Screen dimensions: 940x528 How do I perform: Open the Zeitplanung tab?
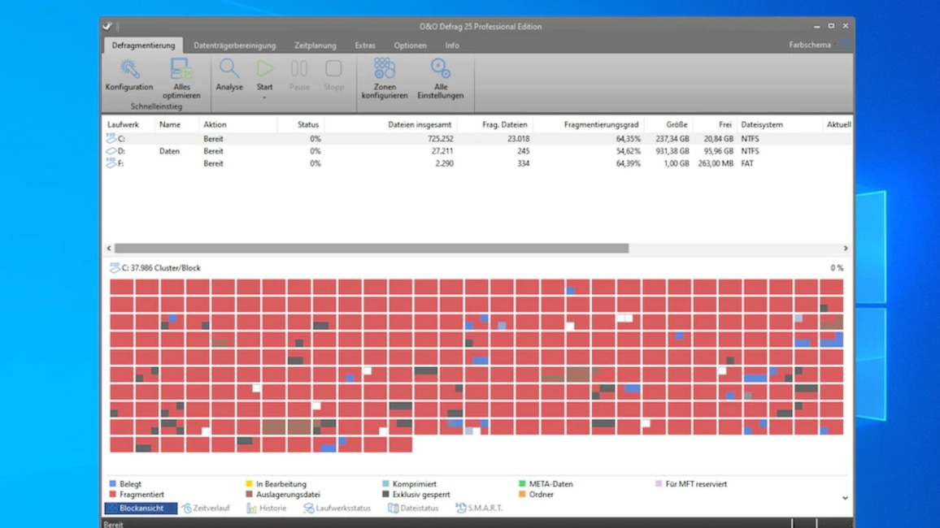316,45
